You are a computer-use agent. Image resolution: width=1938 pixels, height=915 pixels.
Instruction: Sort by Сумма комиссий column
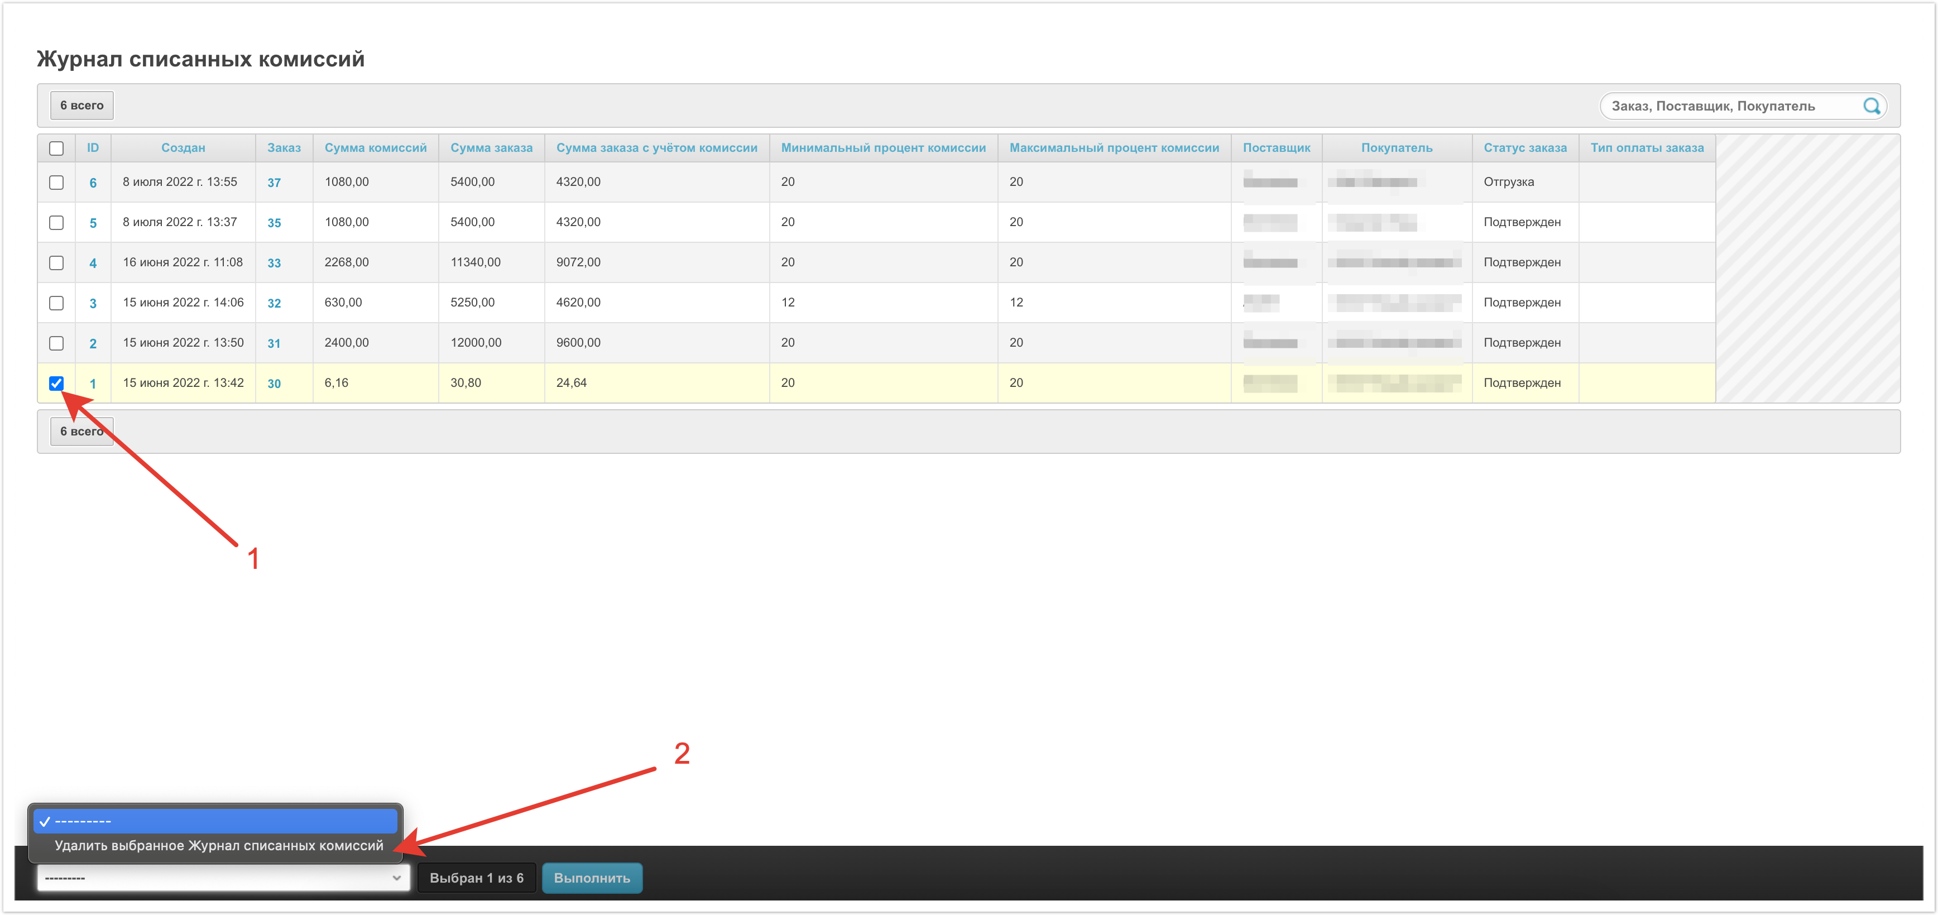pyautogui.click(x=376, y=148)
